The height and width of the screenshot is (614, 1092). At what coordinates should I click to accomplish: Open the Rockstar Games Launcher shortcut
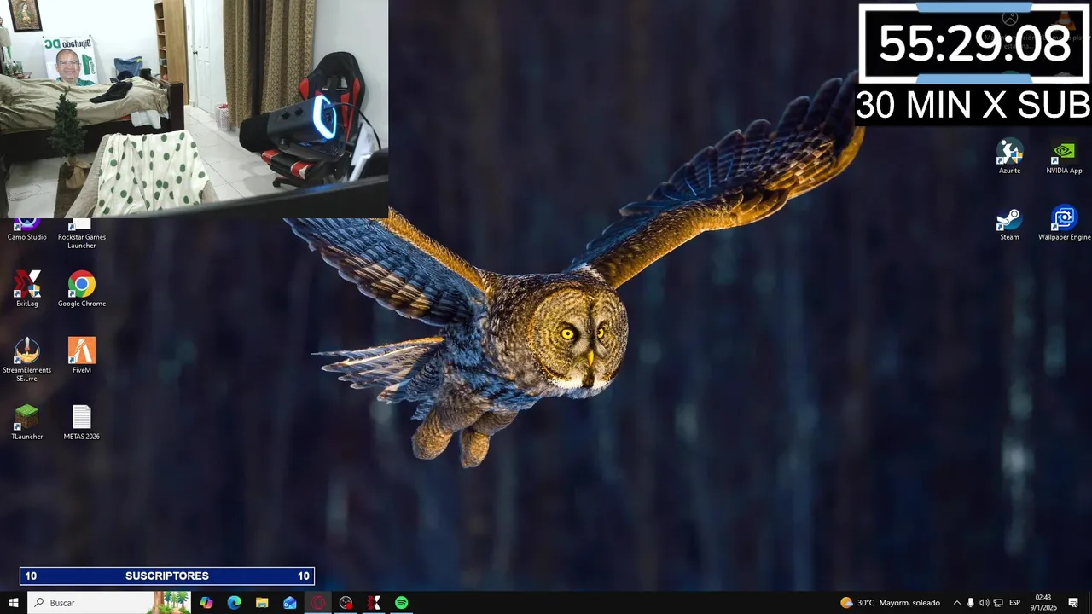point(82,235)
